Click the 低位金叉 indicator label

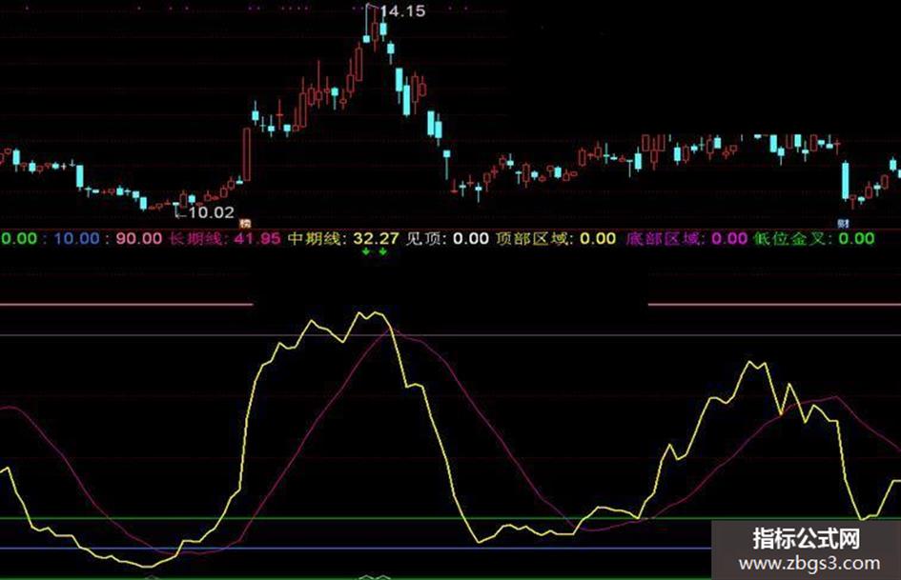[x=790, y=238]
